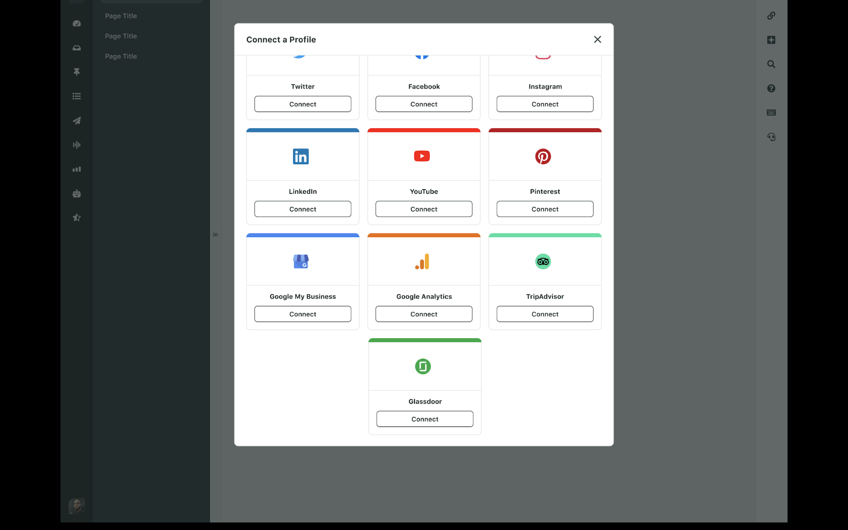Open the analytics bar chart icon
This screenshot has height=530, width=848.
(76, 169)
